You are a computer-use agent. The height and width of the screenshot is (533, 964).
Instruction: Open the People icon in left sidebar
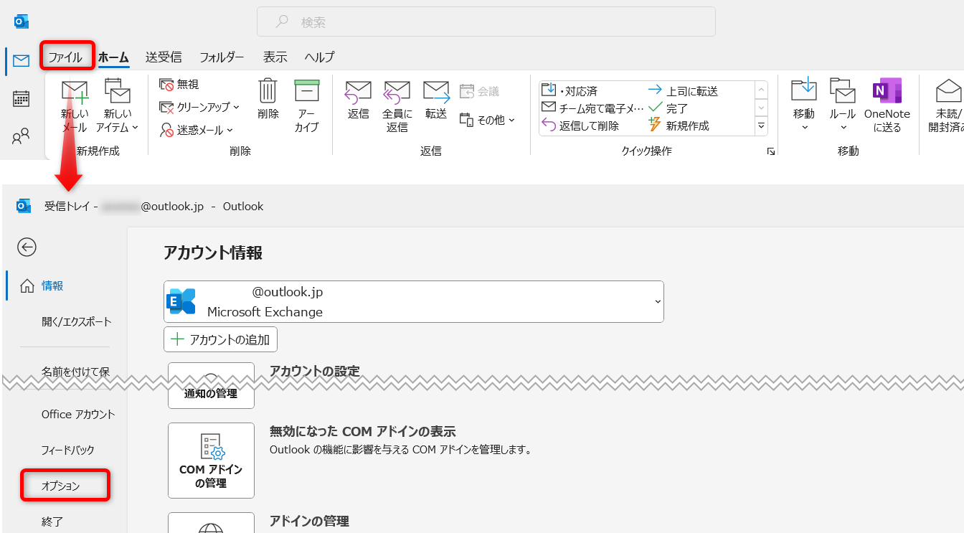click(22, 136)
